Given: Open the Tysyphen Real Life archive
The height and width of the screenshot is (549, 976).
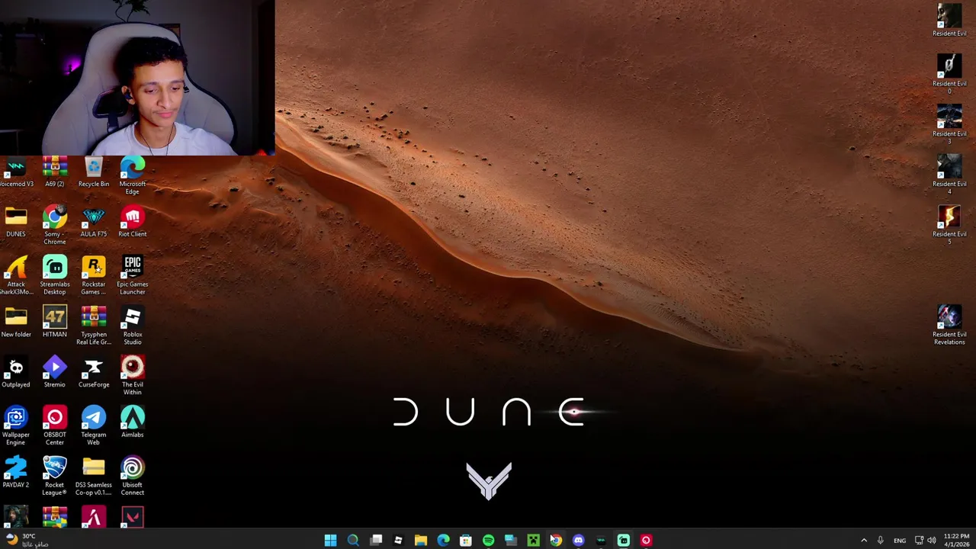Looking at the screenshot, I should click(x=94, y=326).
